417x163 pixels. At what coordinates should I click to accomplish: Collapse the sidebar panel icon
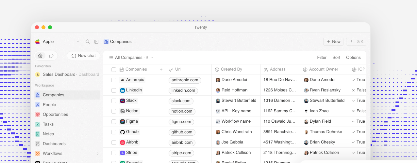(96, 42)
